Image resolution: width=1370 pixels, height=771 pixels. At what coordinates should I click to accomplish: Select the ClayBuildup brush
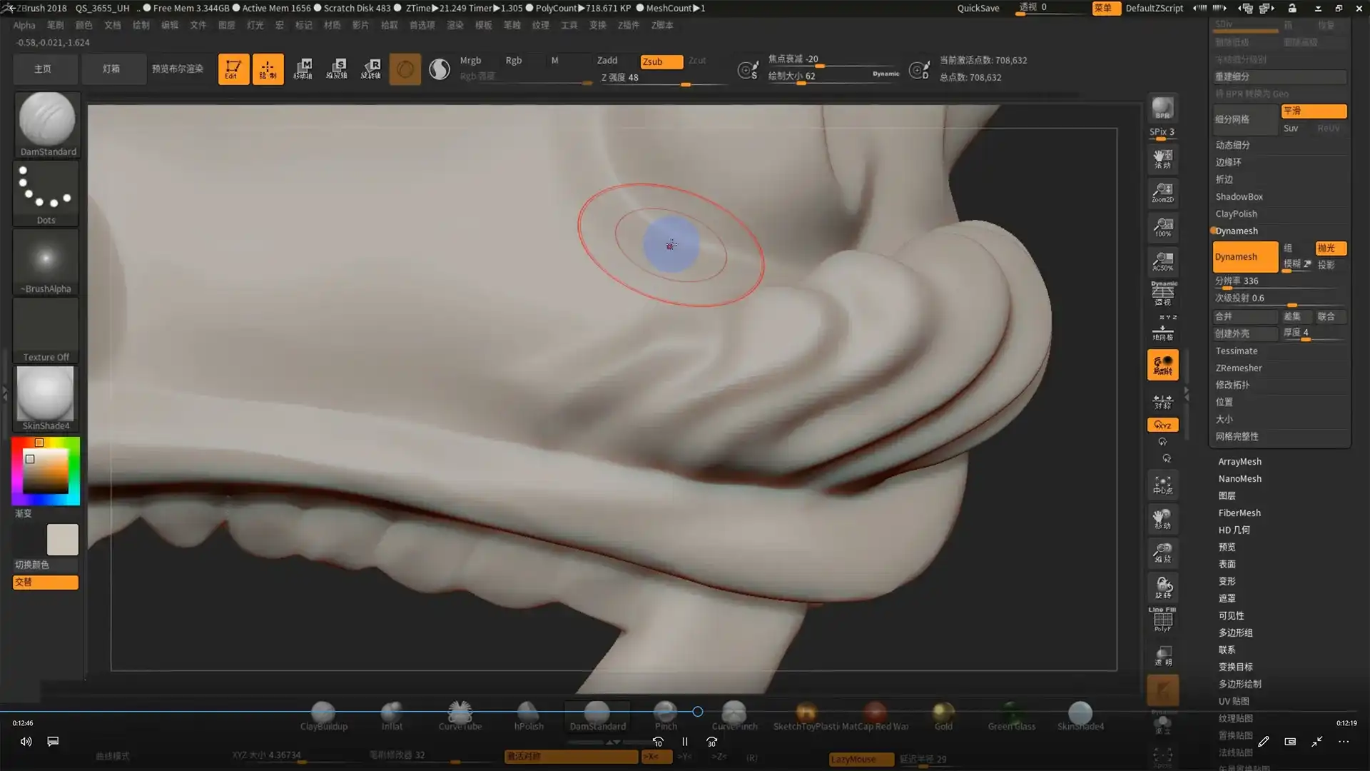323,715
